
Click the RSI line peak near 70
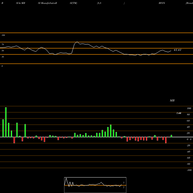click(x=77, y=42)
